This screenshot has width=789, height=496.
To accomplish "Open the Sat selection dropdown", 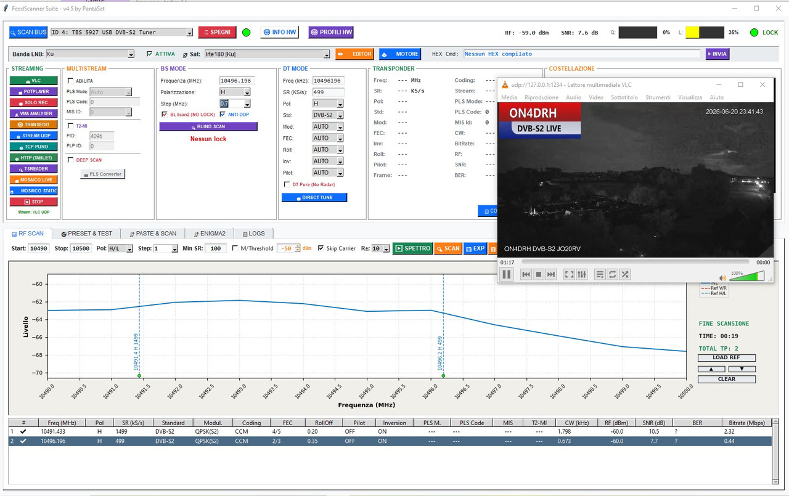I will tap(267, 54).
